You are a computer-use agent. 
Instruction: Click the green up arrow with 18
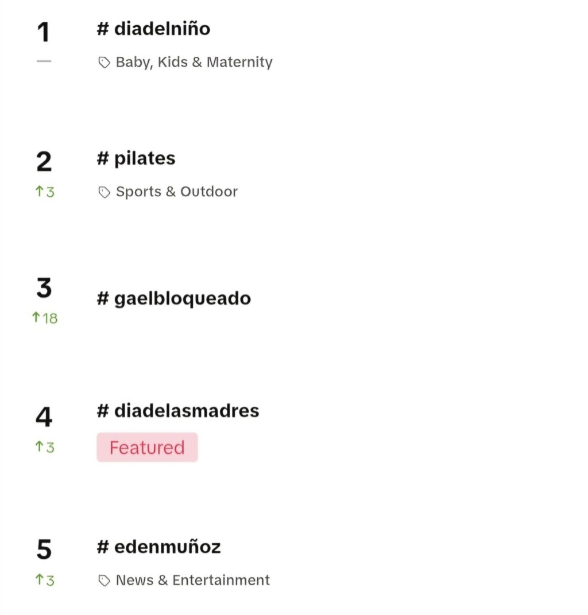[44, 318]
